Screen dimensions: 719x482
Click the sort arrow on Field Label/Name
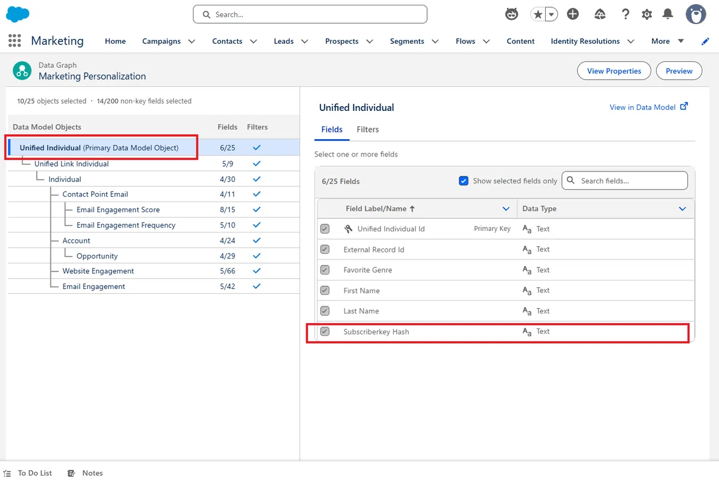pos(412,209)
